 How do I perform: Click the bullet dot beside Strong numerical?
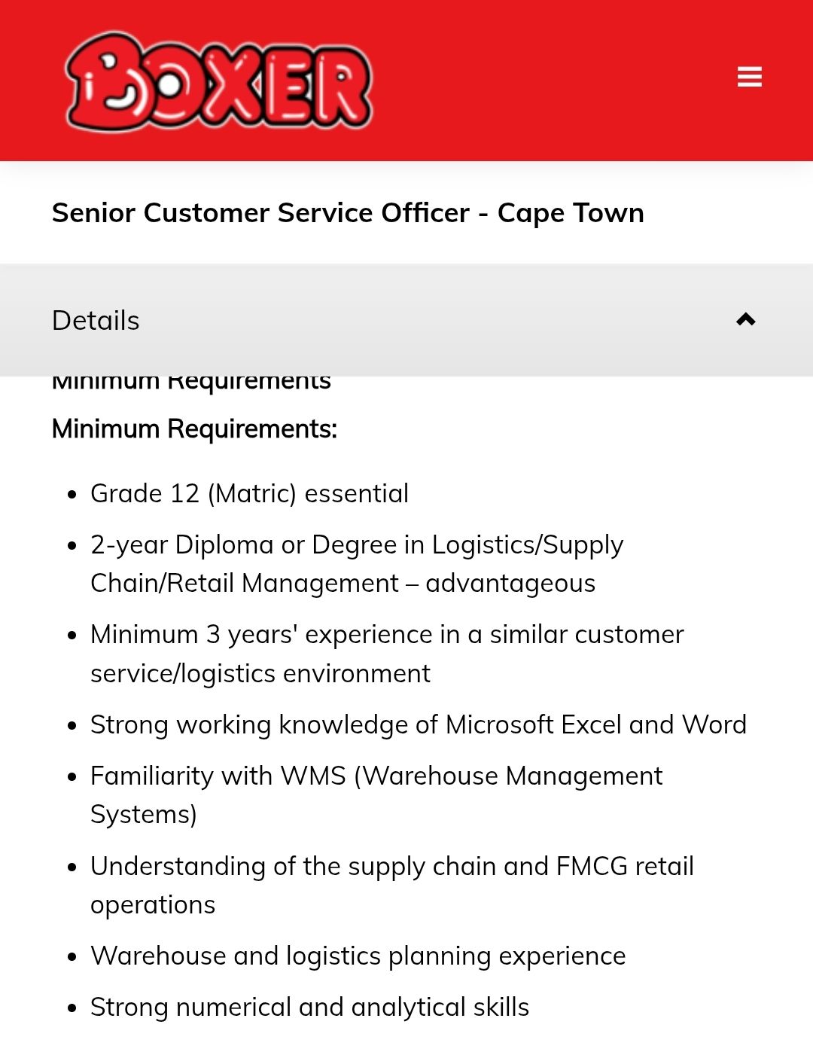(72, 1009)
